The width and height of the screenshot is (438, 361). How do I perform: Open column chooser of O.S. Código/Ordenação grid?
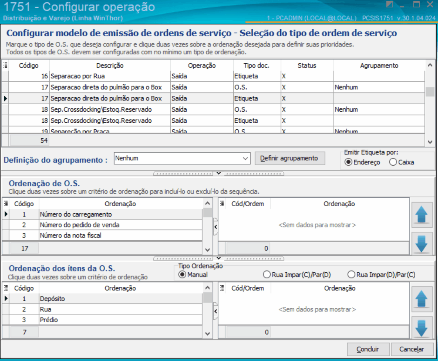6,204
